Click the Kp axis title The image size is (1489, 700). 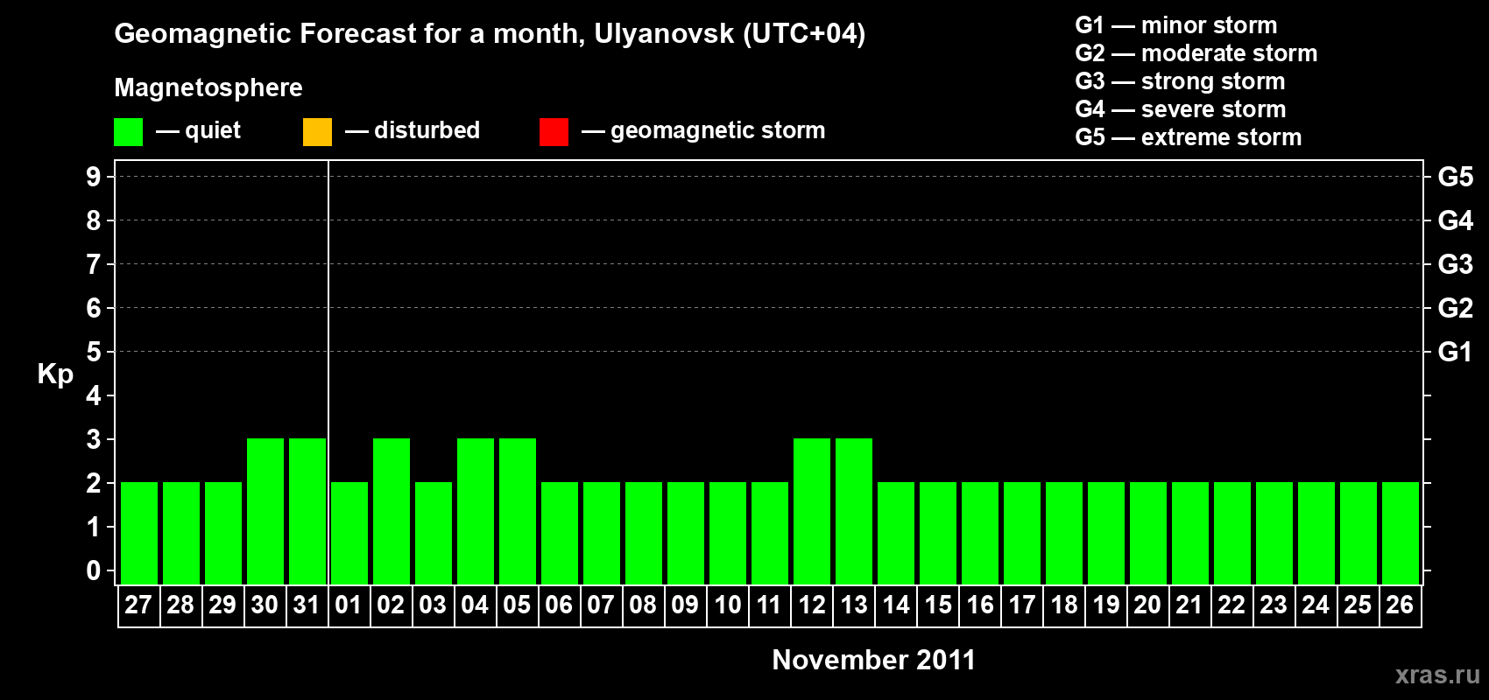pyautogui.click(x=55, y=374)
